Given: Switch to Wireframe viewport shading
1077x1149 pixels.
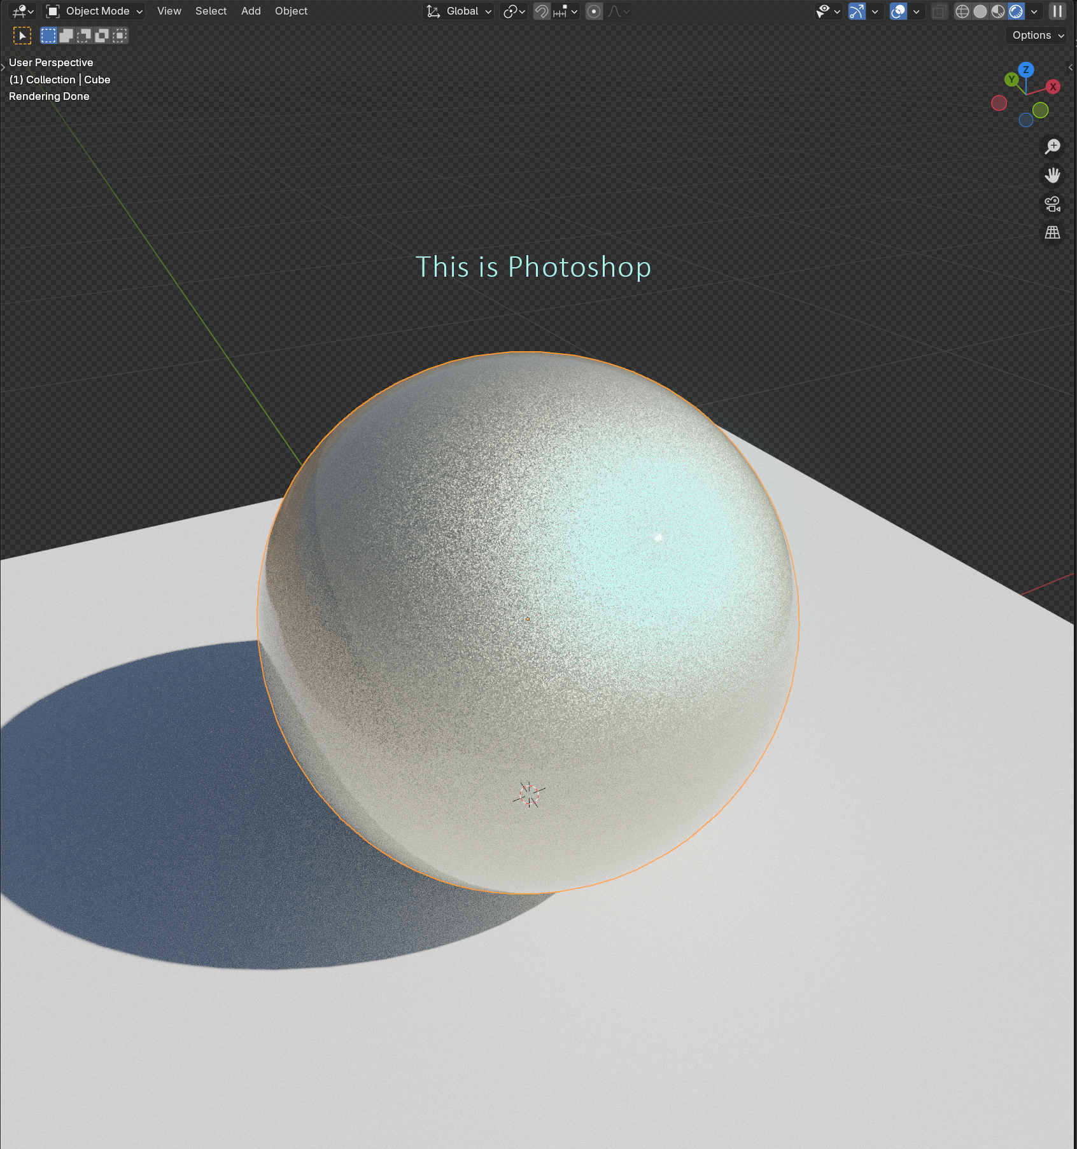Looking at the screenshot, I should [x=962, y=11].
